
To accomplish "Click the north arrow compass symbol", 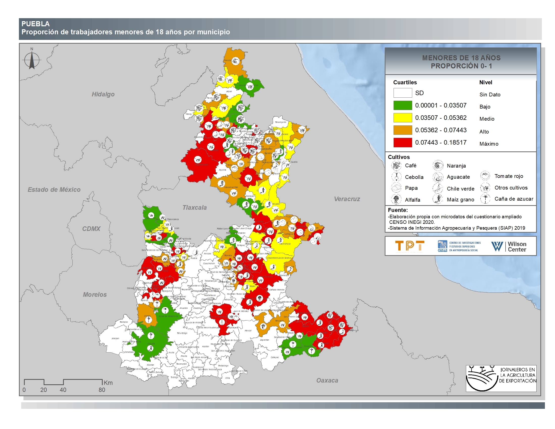I will (32, 60).
